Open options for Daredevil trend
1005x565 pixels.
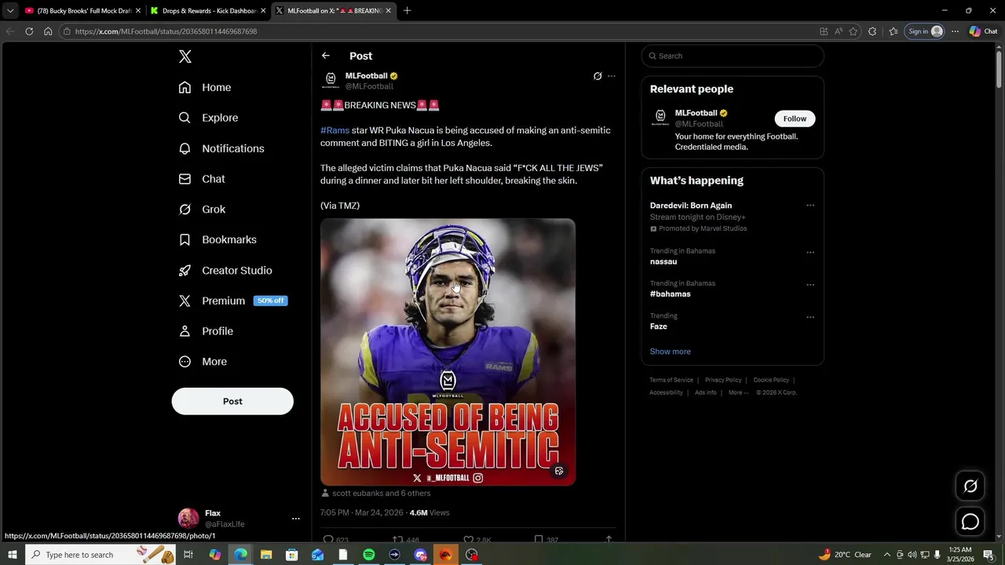coord(810,206)
